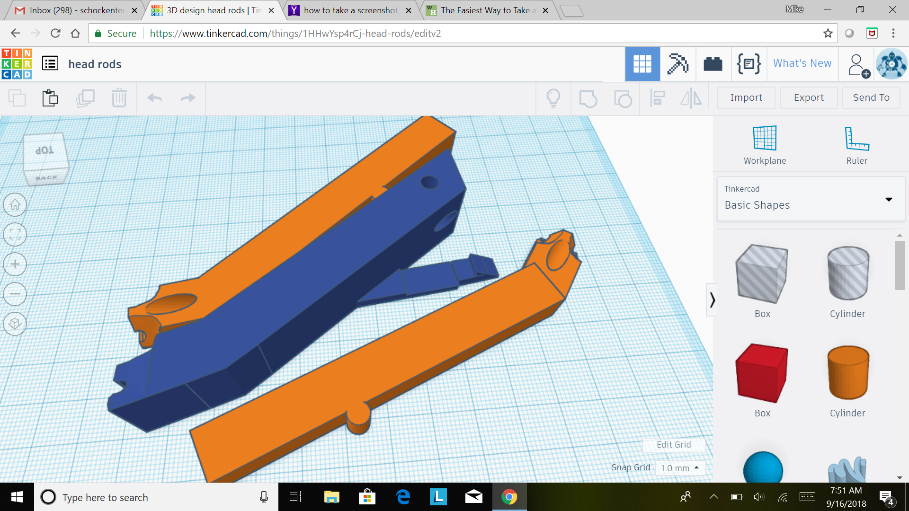Screen dimensions: 909x511
Task: Click the zoom out minus button
Action: click(x=15, y=294)
